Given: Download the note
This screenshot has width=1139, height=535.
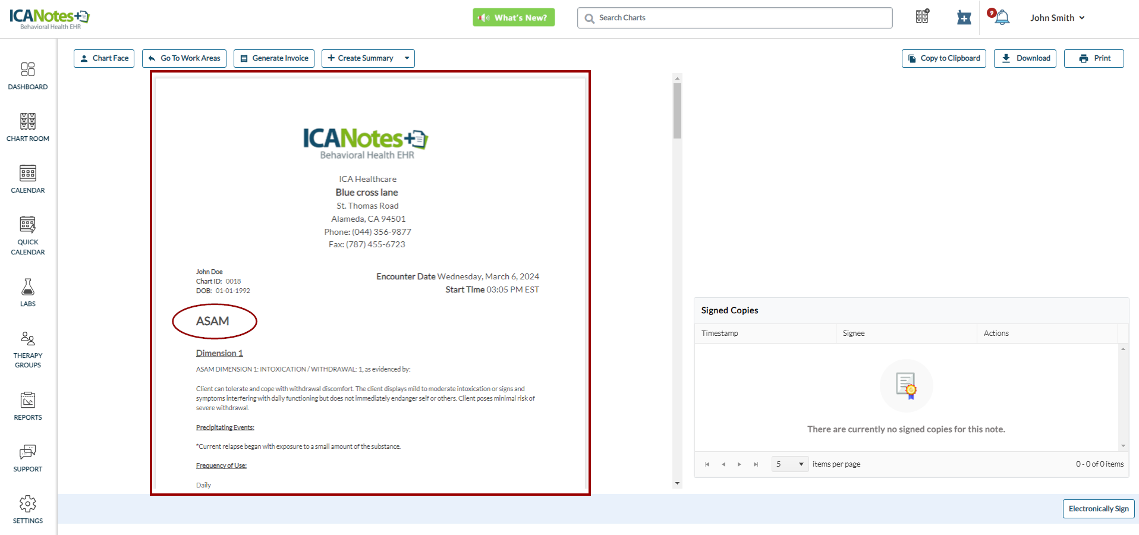Looking at the screenshot, I should point(1025,58).
